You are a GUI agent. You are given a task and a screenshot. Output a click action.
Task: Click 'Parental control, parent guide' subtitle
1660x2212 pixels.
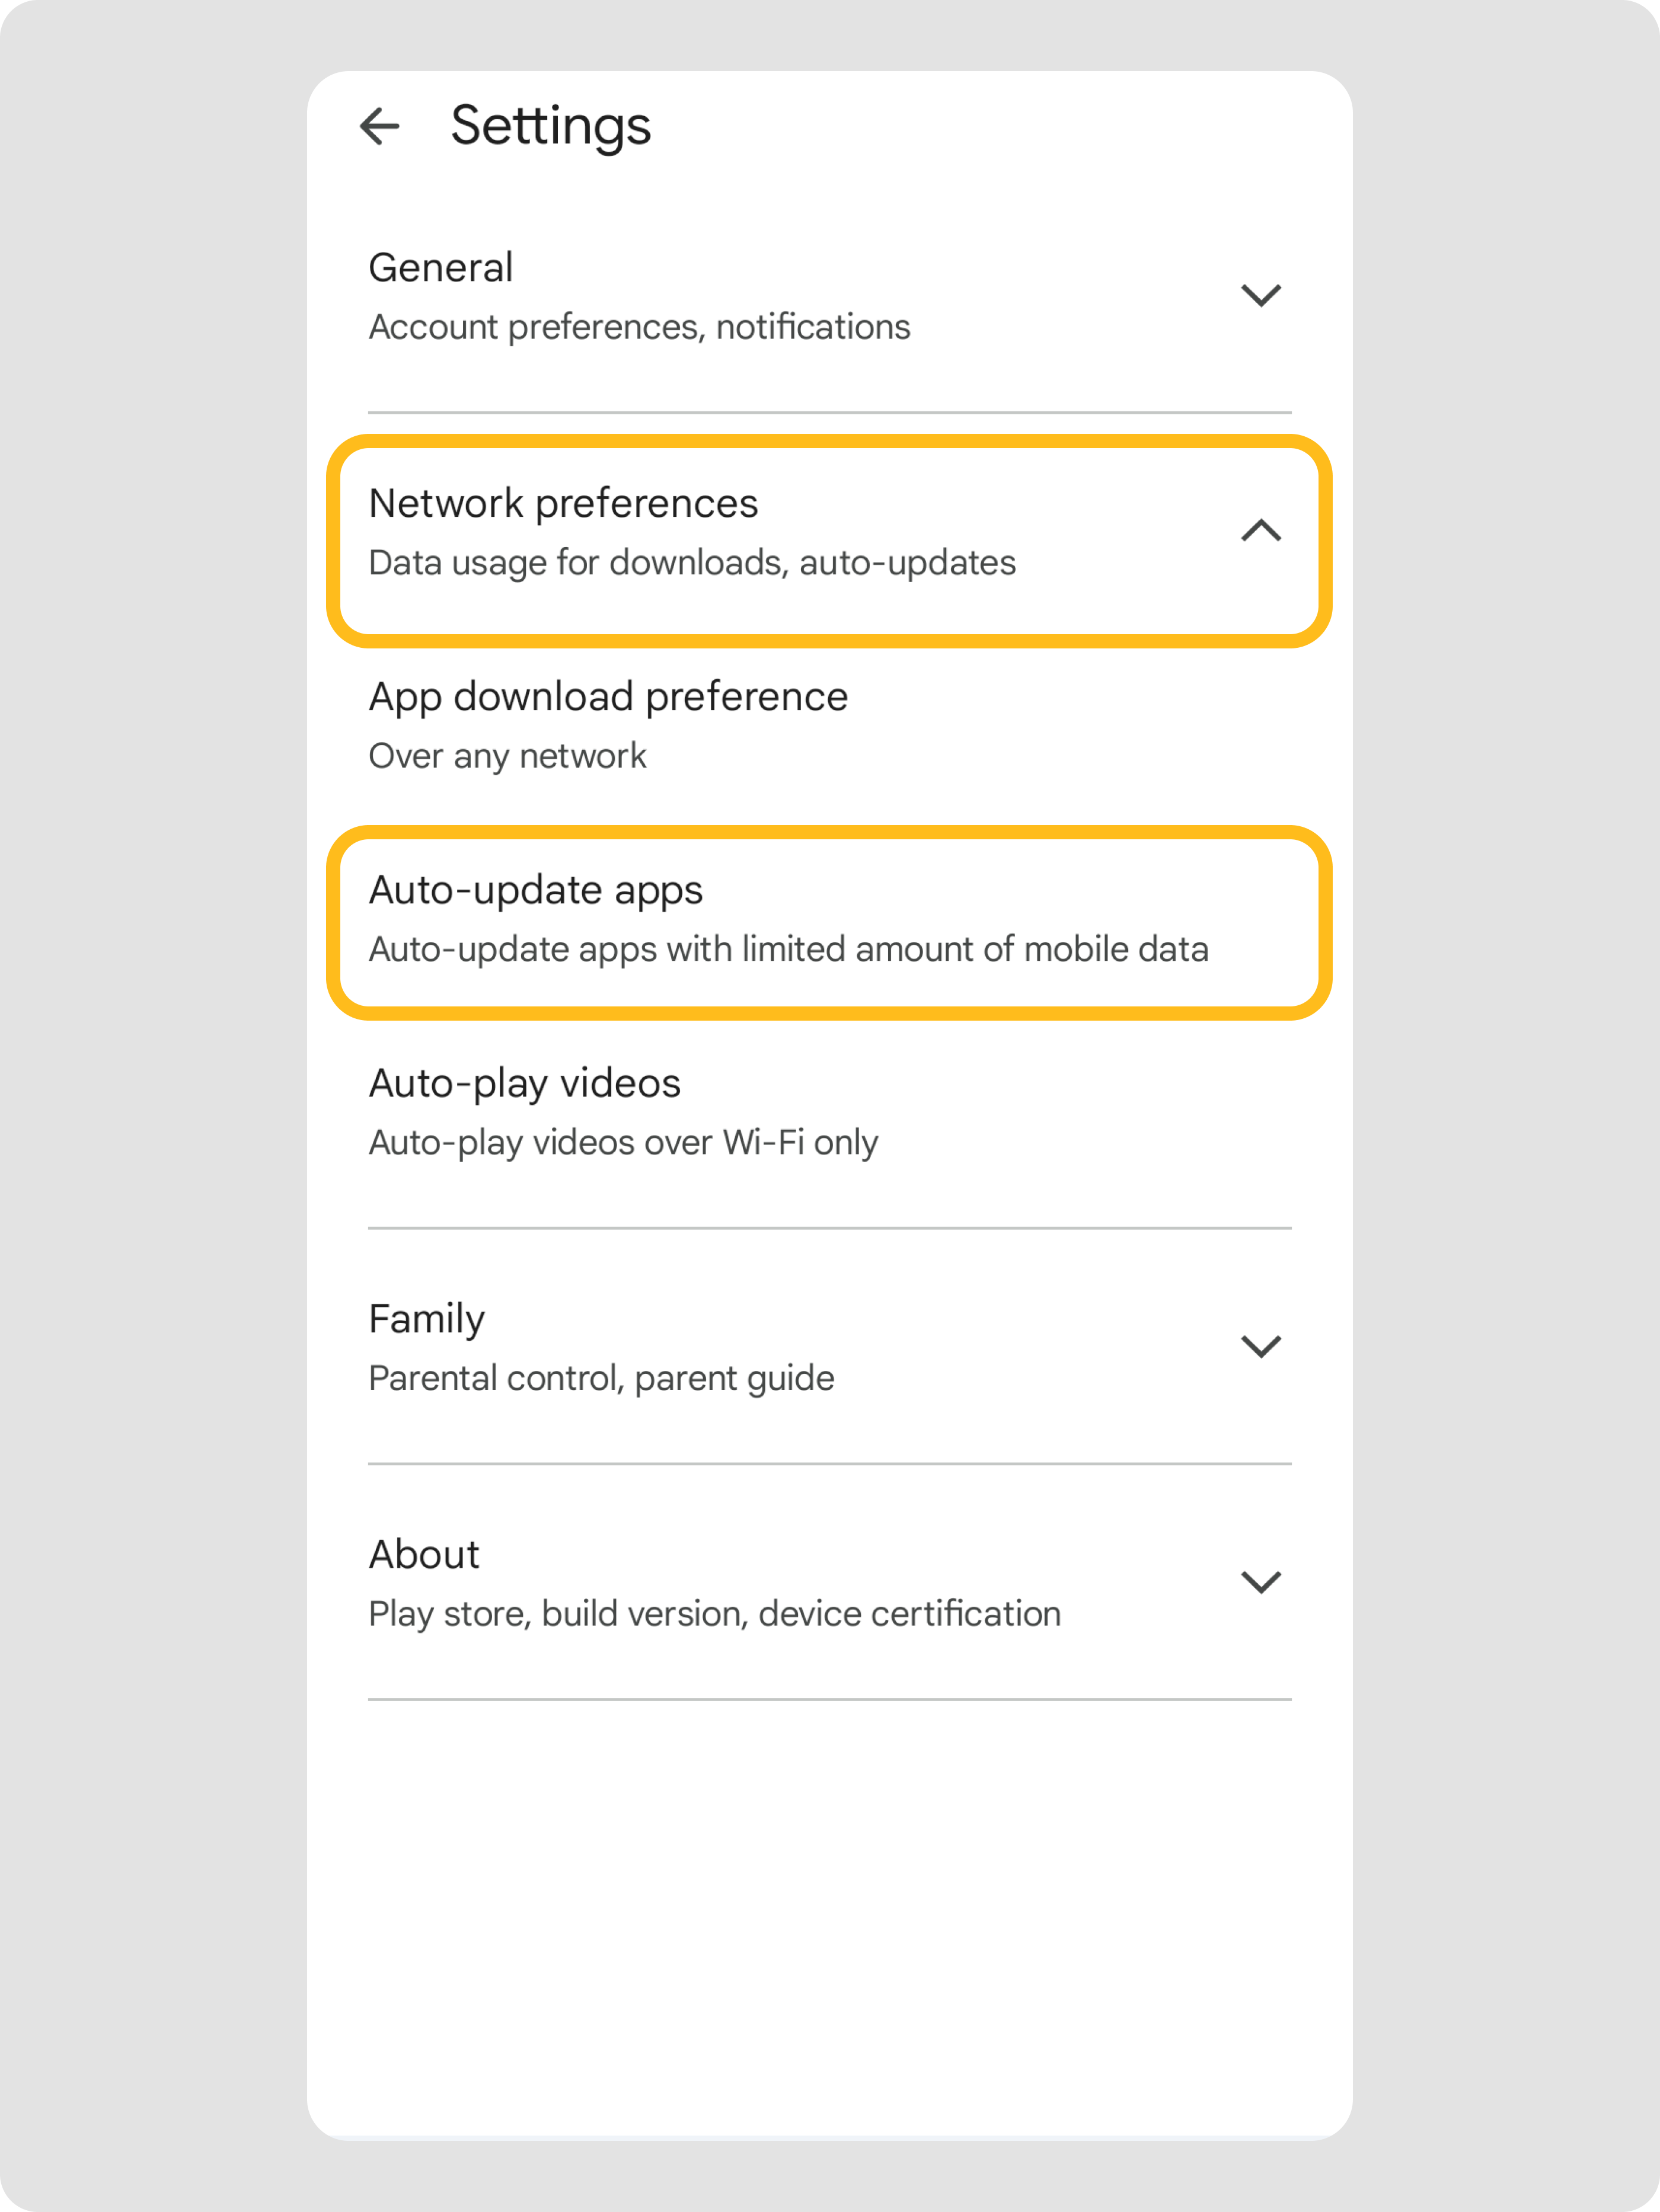601,1378
